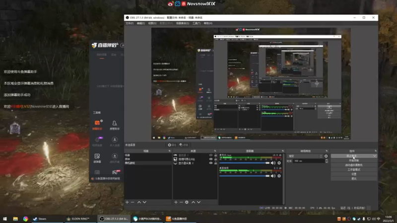Switch to ELDEN RING taskbar window
Image resolution: width=397 pixels, height=223 pixels.
point(79,219)
